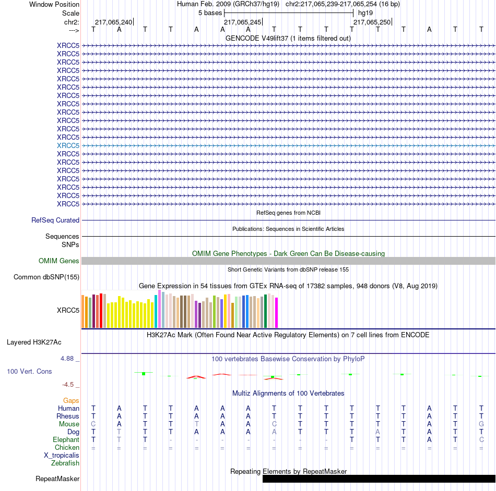496x491 pixels.
Task: Click coordinate marker 217,065,250
Action: (372, 22)
